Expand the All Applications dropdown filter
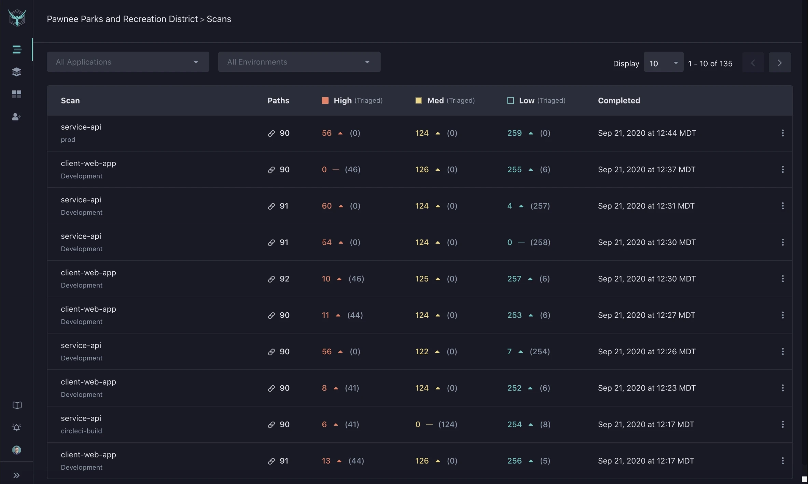Image resolution: width=808 pixels, height=484 pixels. point(127,62)
